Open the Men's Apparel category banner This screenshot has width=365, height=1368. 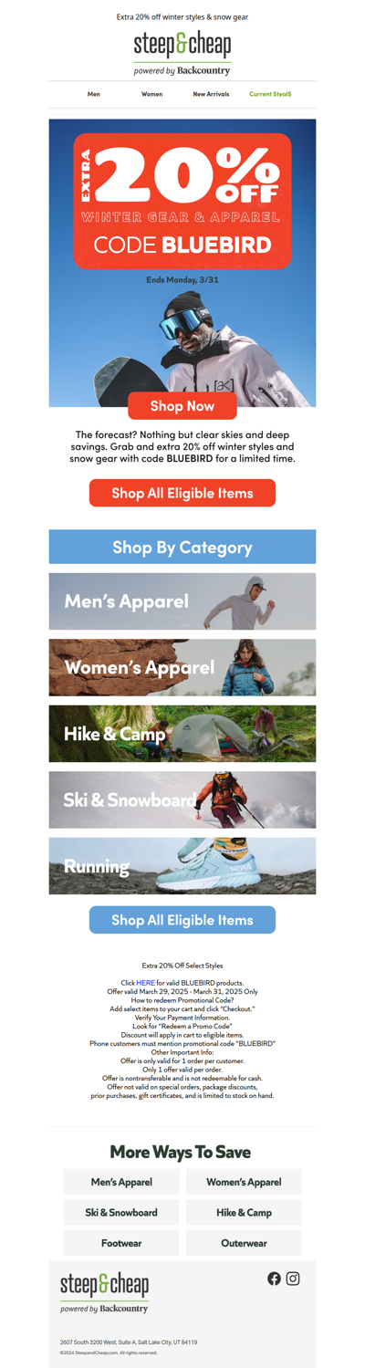(x=182, y=601)
